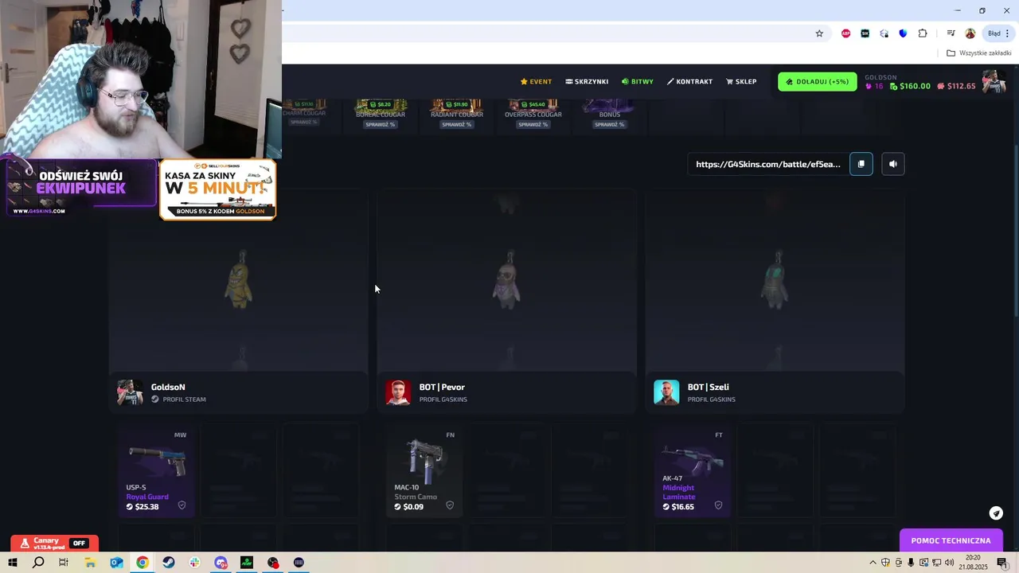The width and height of the screenshot is (1019, 573).
Task: Click shield icon on USP-S Royal Guard card
Action: [x=182, y=505]
